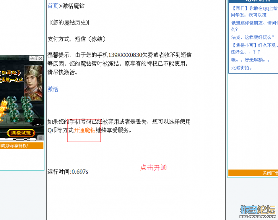This screenshot has width=278, height=220.
Task: Open the 首页 breadcrumb link
Action: pyautogui.click(x=53, y=6)
